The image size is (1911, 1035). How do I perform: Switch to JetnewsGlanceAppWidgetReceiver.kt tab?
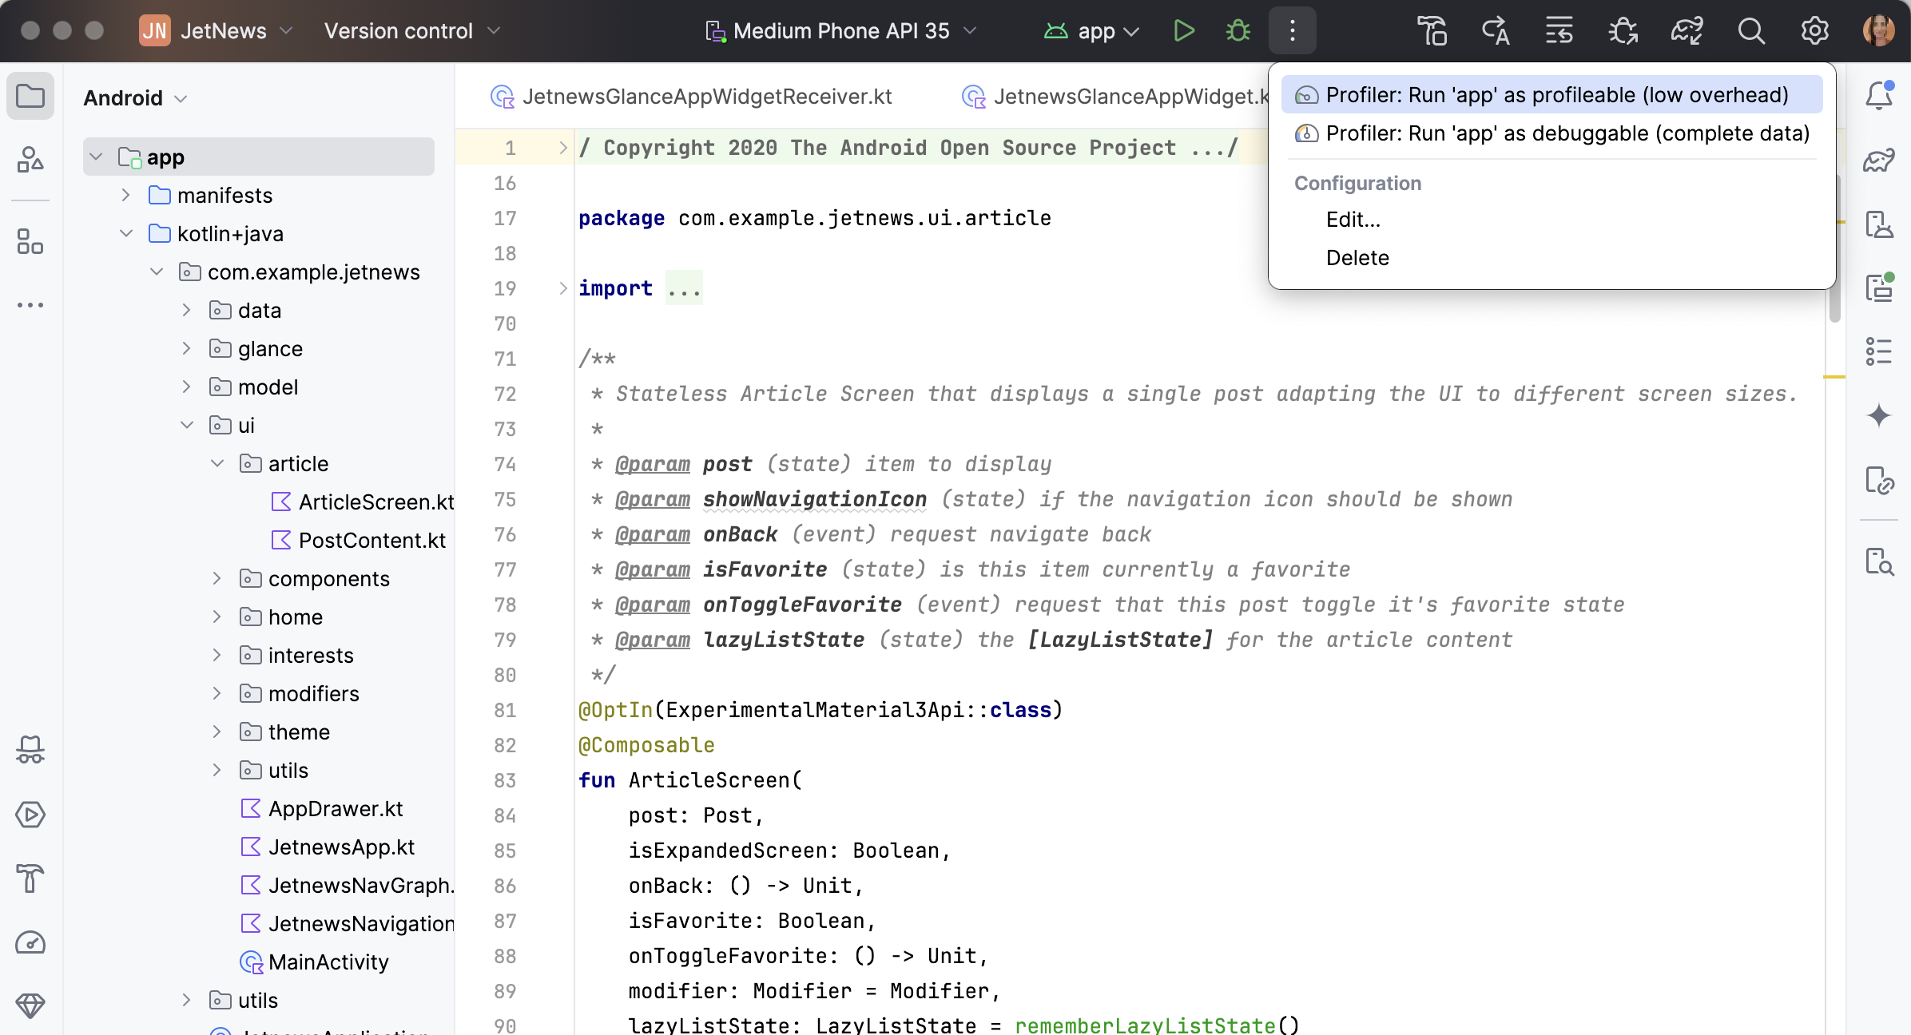point(706,97)
